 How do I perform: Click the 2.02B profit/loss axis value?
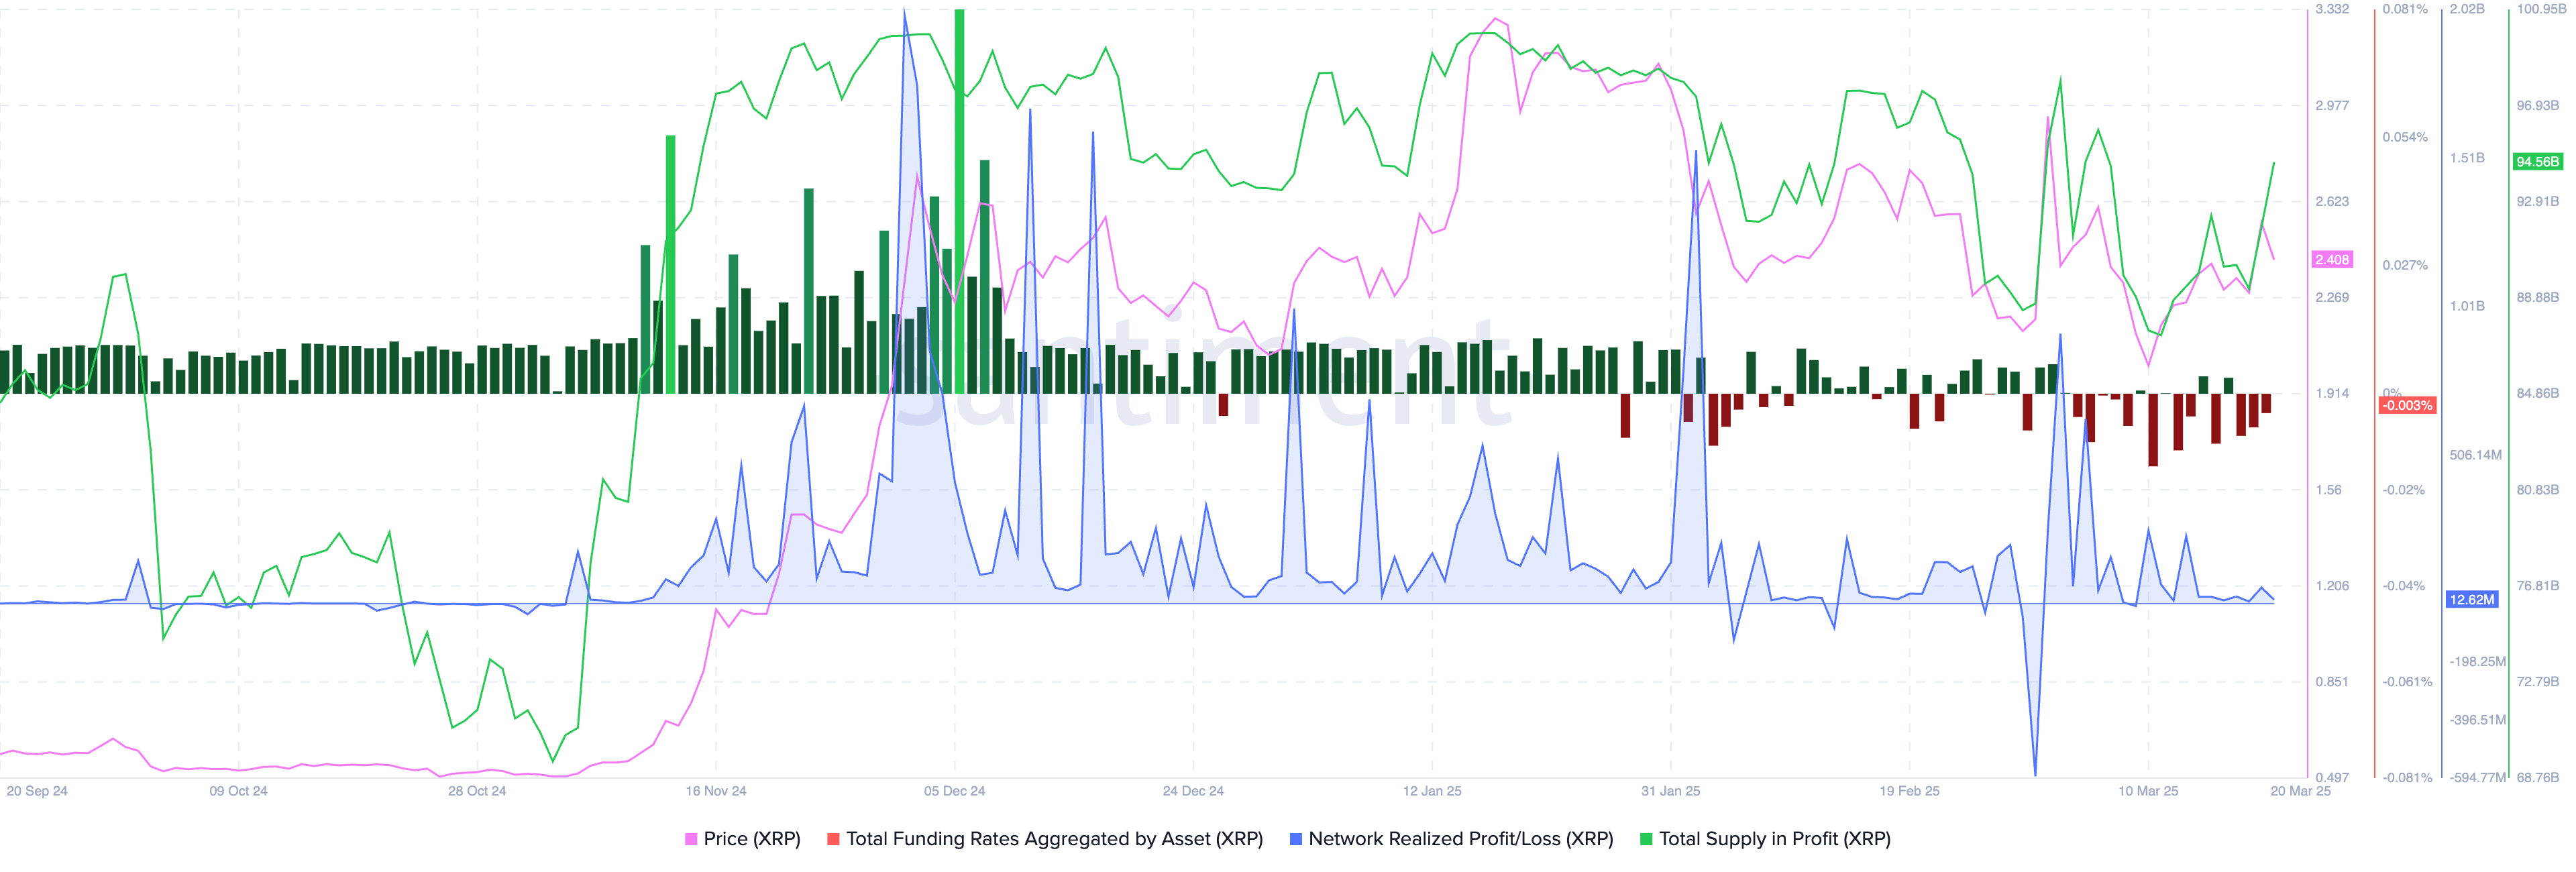tap(2466, 9)
